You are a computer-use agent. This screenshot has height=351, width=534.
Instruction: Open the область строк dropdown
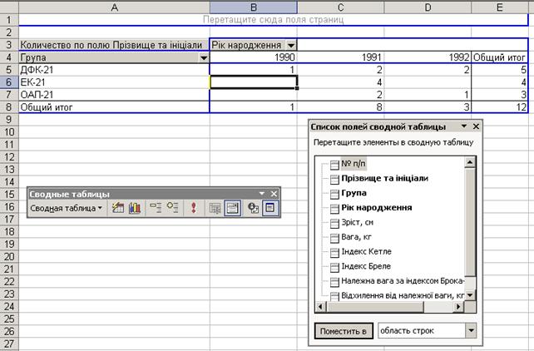[x=471, y=330]
